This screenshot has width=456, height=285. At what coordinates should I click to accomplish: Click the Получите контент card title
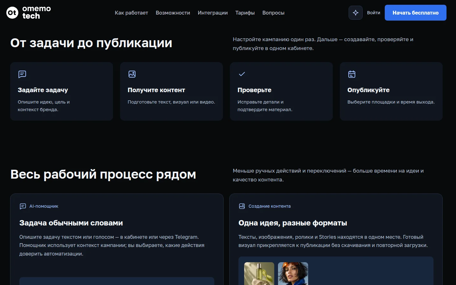point(156,90)
